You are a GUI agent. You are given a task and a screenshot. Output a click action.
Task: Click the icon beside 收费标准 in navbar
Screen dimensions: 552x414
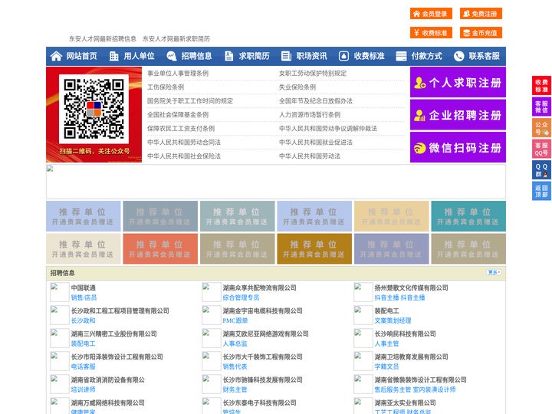pos(343,56)
